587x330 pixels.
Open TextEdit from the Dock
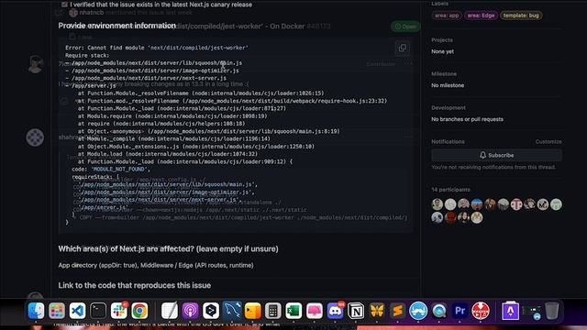[x=170, y=311]
